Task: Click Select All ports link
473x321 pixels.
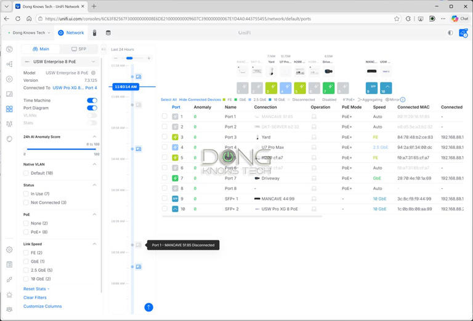Action: (169, 100)
